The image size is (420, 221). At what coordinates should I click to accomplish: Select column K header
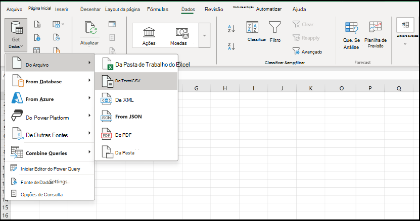pos(311,88)
